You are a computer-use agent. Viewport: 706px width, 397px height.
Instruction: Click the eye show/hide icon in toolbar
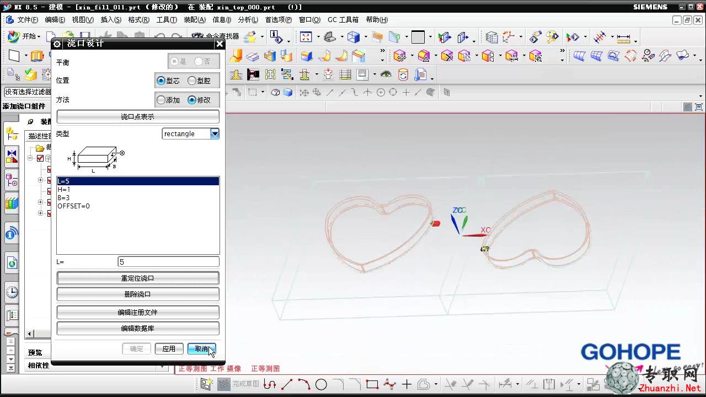(x=386, y=74)
